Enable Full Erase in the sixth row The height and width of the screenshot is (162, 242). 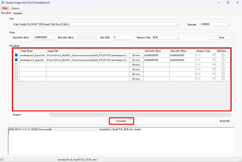(x=223, y=79)
